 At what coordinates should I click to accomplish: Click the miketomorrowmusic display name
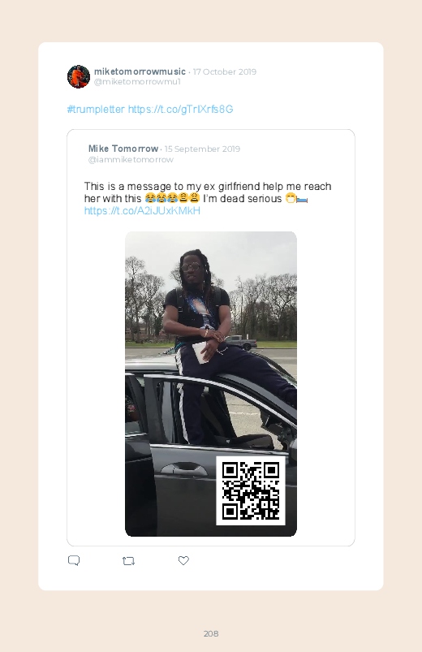(140, 71)
